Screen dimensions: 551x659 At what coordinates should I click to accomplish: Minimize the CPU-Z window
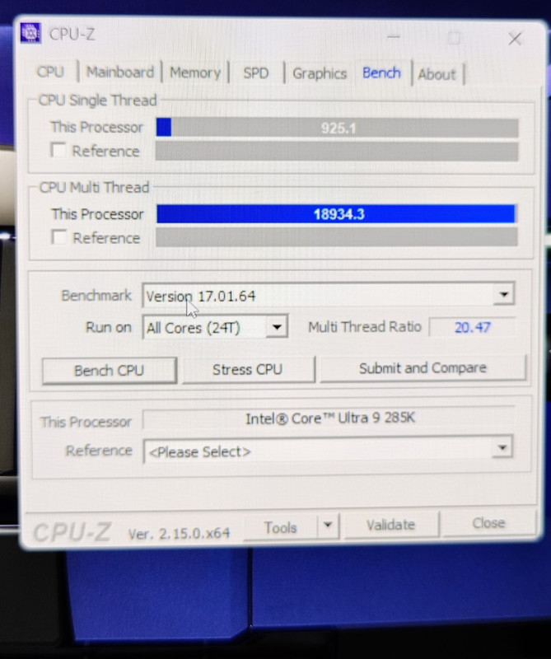[x=394, y=37]
